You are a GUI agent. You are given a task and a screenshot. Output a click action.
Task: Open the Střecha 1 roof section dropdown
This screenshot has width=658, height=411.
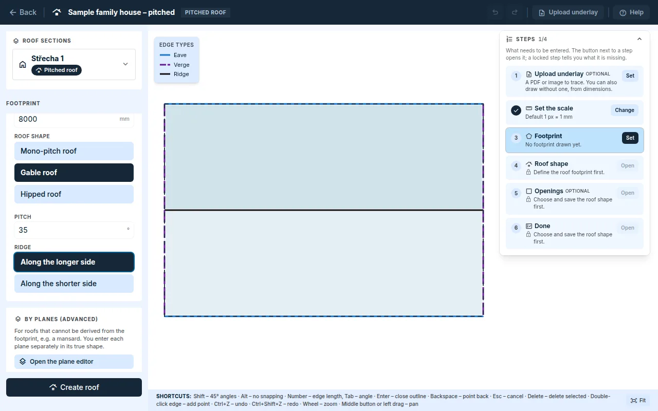click(x=74, y=64)
